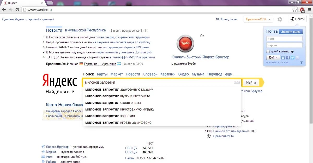Click the Авто car icon
The height and width of the screenshot is (163, 313).
43,157
